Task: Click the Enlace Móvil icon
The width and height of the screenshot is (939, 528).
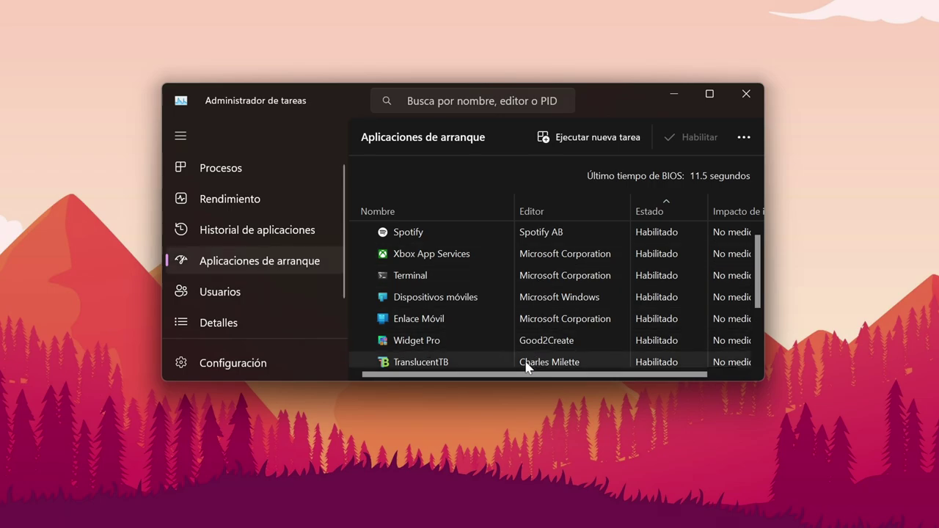Action: pyautogui.click(x=382, y=318)
